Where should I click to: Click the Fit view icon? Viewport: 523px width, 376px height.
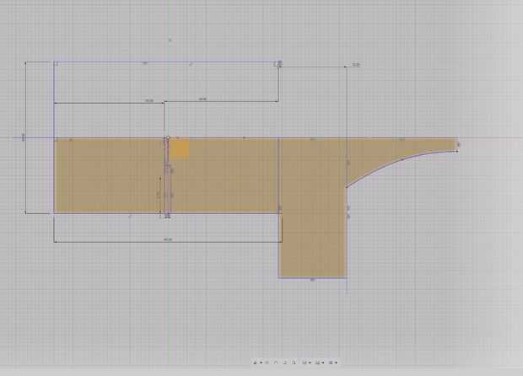coord(294,363)
